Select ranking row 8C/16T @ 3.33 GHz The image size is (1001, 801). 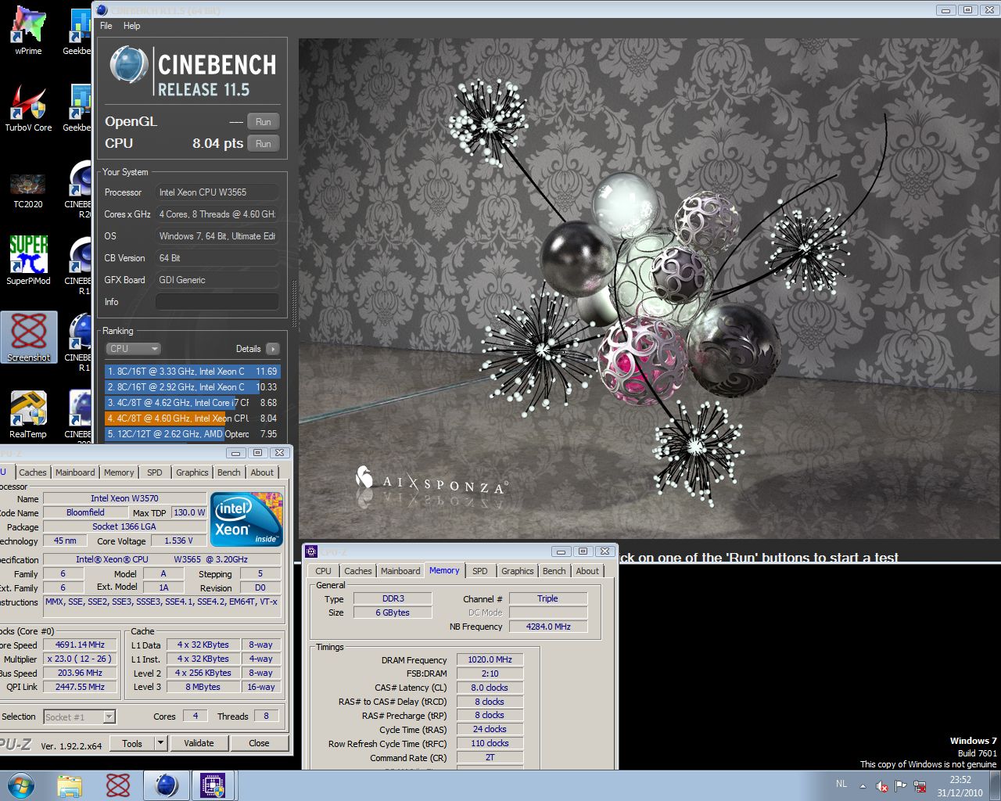pos(192,372)
